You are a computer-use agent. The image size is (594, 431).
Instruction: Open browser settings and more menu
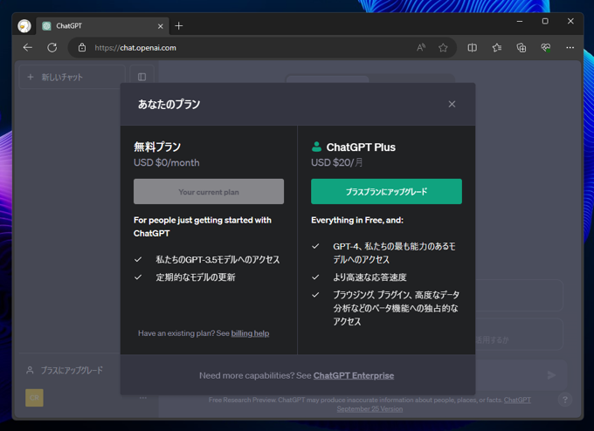click(570, 48)
